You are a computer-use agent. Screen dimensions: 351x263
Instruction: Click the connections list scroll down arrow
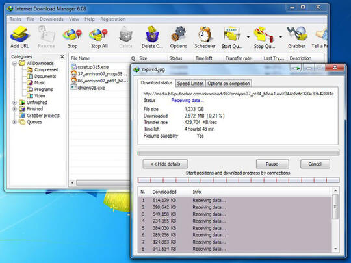click(x=335, y=249)
